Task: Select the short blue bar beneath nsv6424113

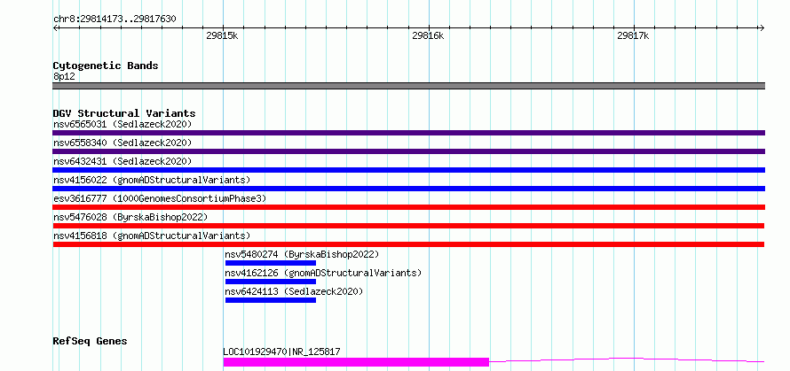Action: (x=271, y=300)
